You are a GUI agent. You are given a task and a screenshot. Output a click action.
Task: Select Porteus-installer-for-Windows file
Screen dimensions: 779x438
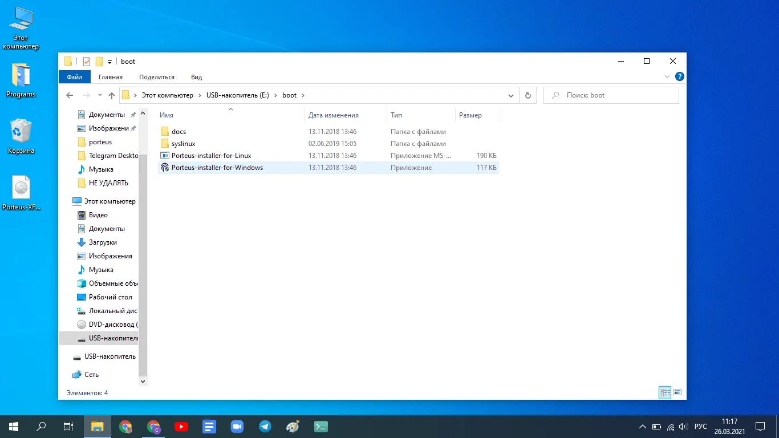pos(217,168)
